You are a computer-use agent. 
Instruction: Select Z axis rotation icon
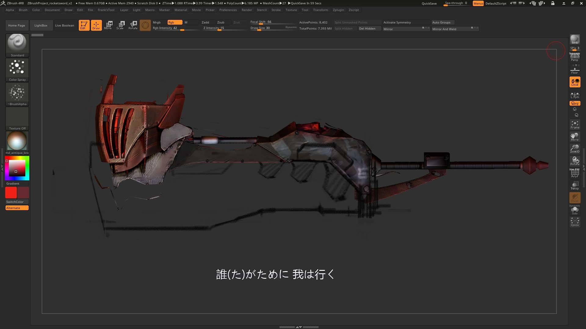coord(577,115)
